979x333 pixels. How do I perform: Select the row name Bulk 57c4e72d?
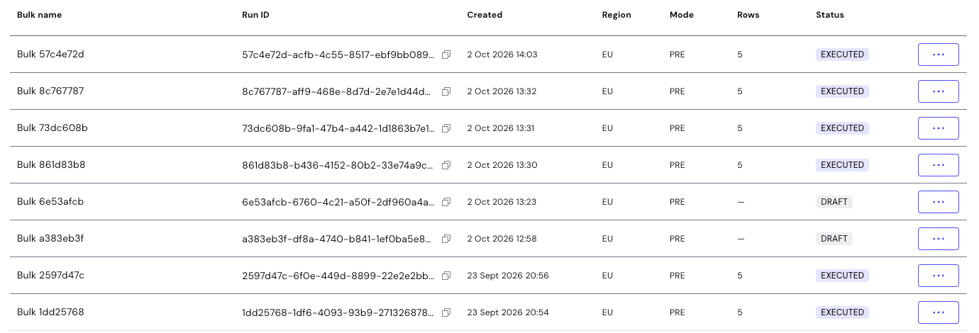tap(50, 55)
